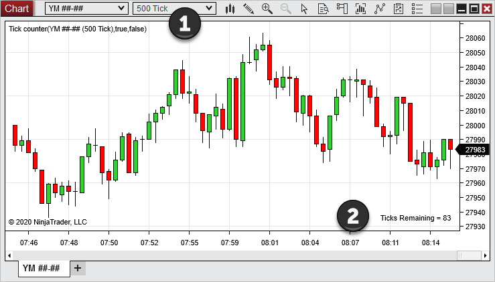This screenshot has height=282, width=495.
Task: Open the bar type chart style icon
Action: (x=230, y=9)
